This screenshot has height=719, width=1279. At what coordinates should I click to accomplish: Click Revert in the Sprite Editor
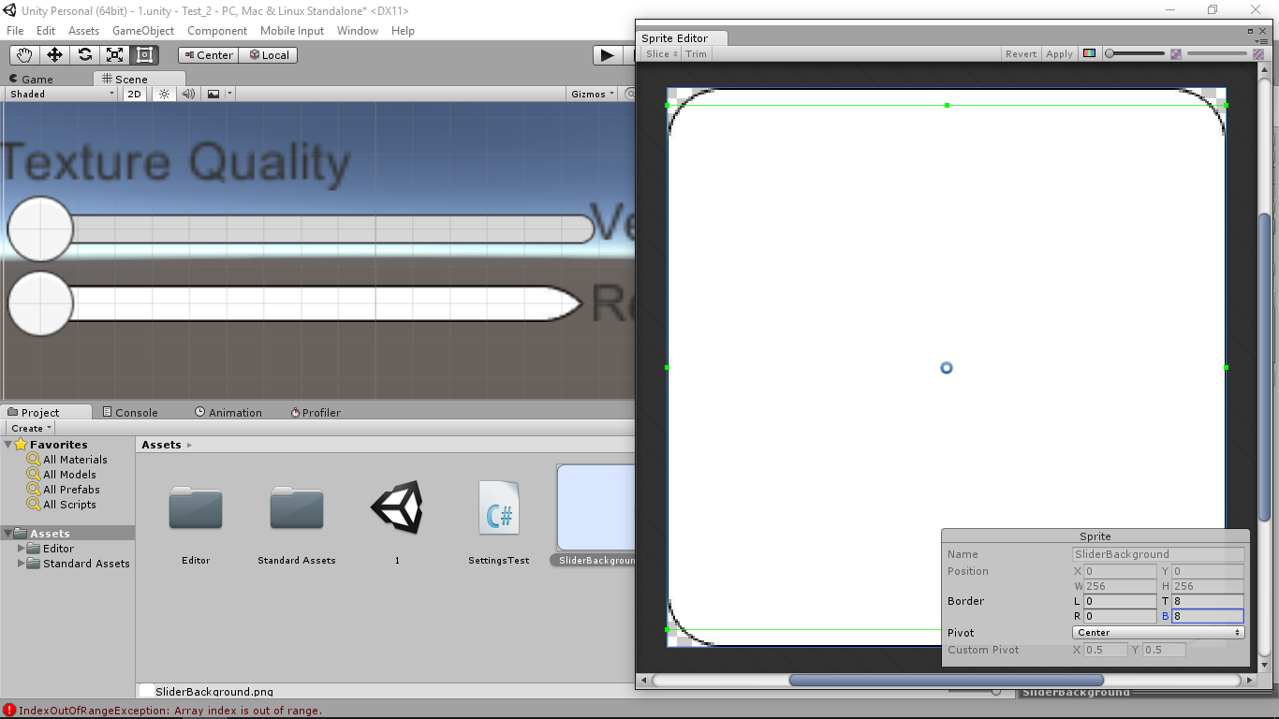(1021, 53)
